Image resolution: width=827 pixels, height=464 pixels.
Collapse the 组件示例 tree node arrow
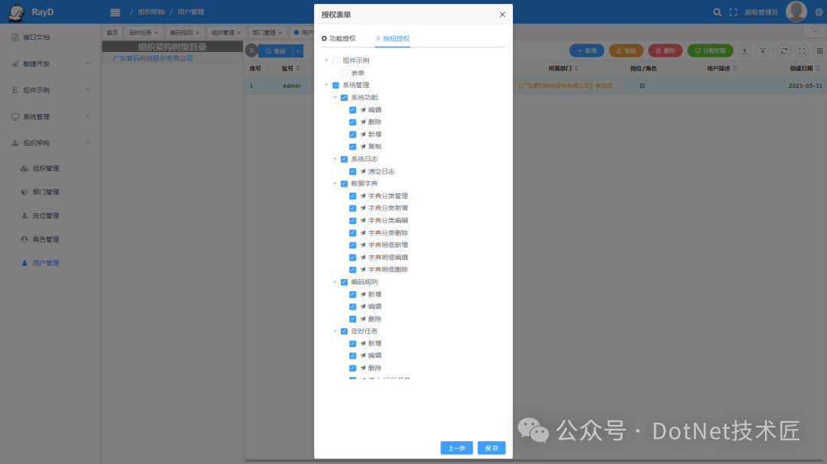(x=326, y=60)
